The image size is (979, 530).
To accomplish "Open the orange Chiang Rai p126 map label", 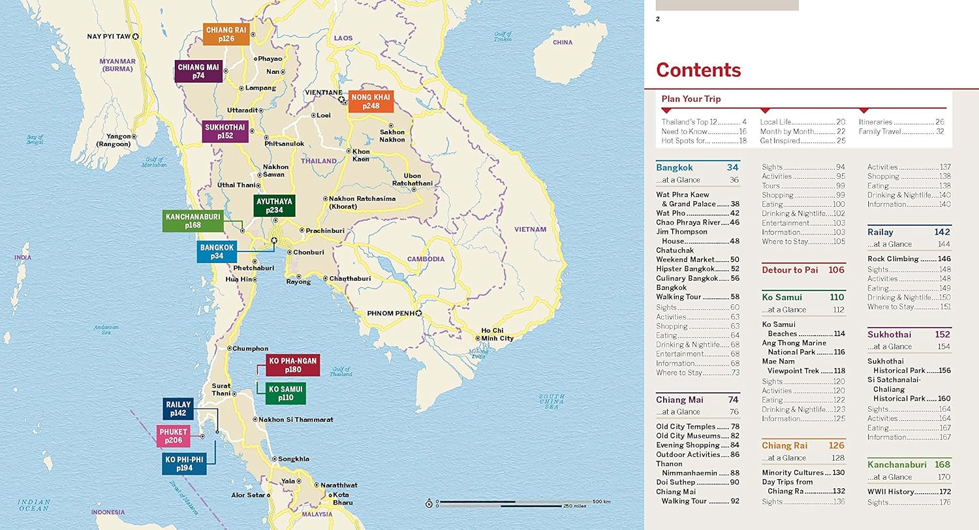I will 226,34.
